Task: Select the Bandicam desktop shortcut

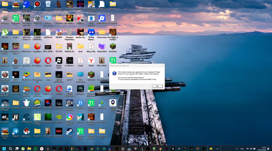Action: coord(37,5)
